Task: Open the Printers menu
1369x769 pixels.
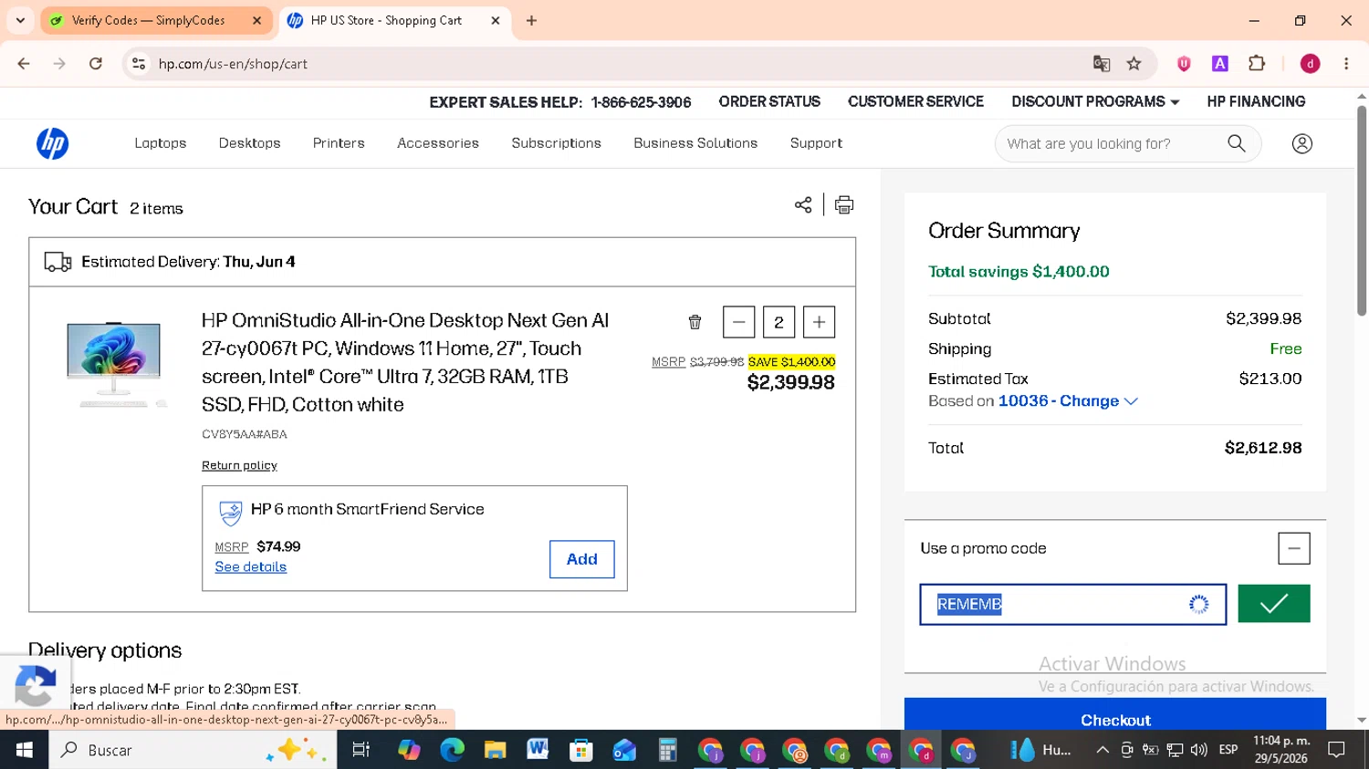Action: coord(339,143)
